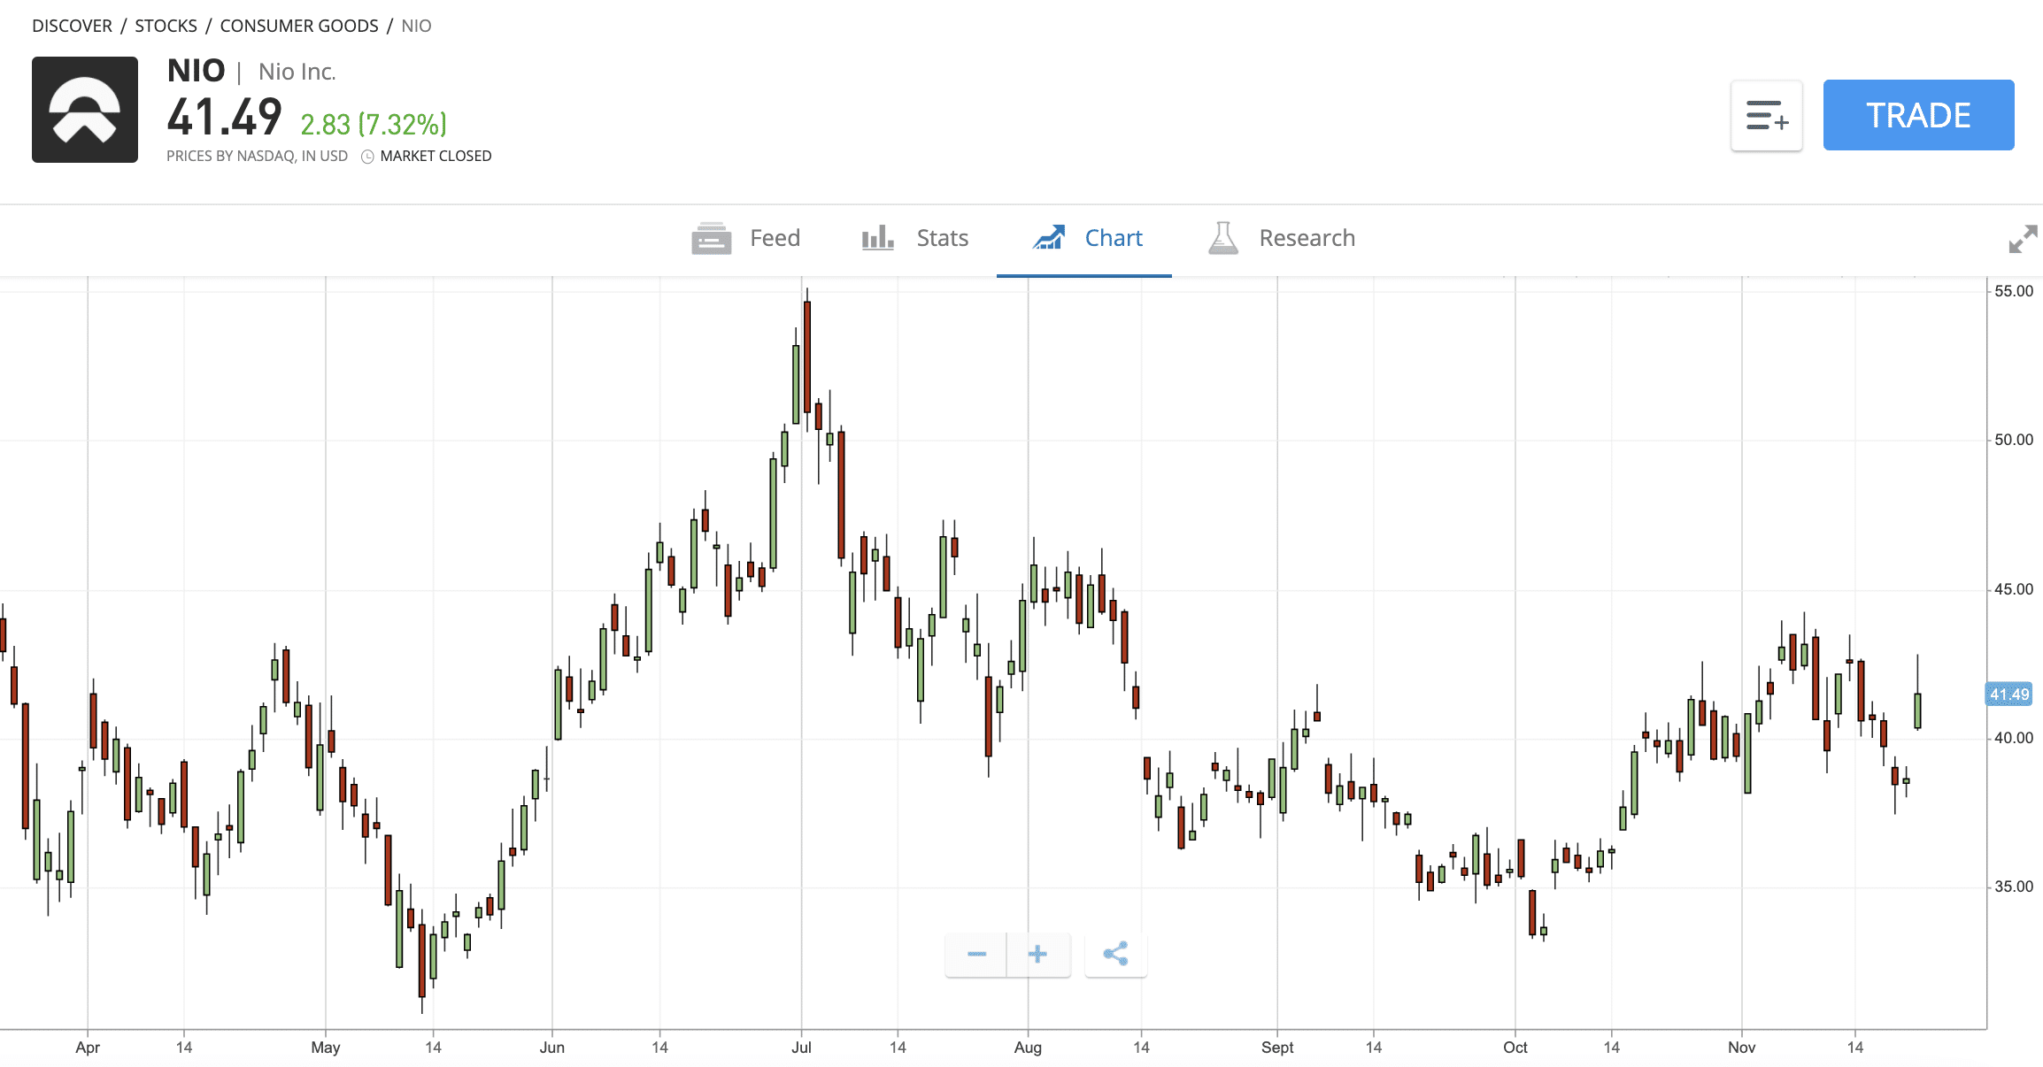Open DISCOVER breadcrumb link
Image resolution: width=2043 pixels, height=1067 pixels.
[72, 26]
